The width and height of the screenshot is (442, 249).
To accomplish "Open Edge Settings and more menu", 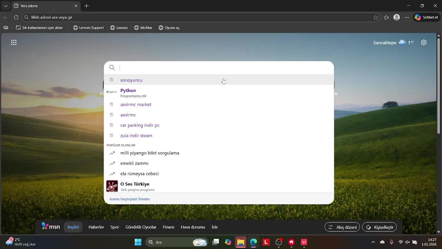I will point(407,17).
